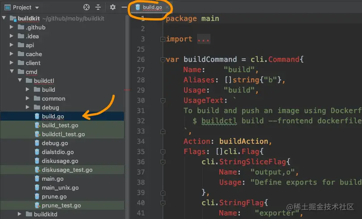Click the Go file icon of diskusage.go

click(37, 161)
